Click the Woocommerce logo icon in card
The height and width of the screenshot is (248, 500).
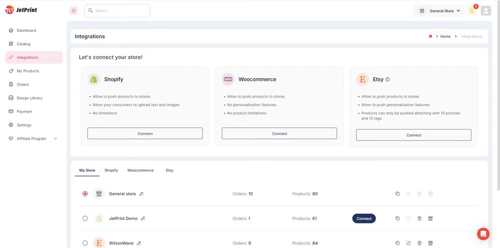(228, 79)
